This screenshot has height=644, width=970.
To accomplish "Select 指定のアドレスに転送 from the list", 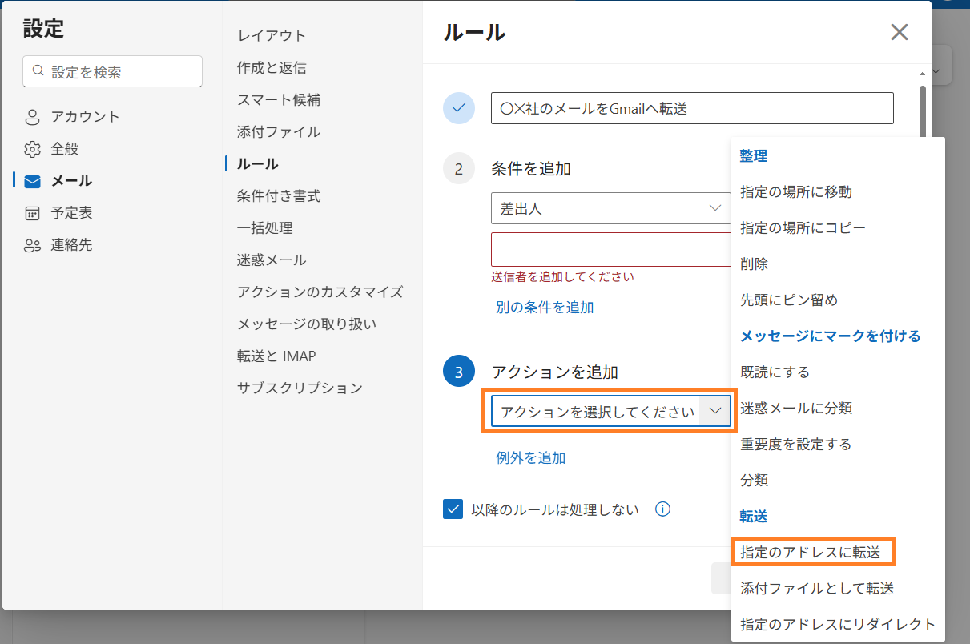I will pyautogui.click(x=811, y=552).
